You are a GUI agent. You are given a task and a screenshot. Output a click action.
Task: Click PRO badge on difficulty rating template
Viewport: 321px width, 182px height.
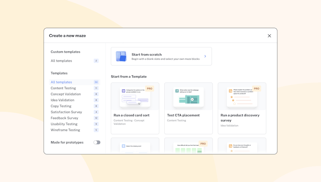(x=203, y=144)
